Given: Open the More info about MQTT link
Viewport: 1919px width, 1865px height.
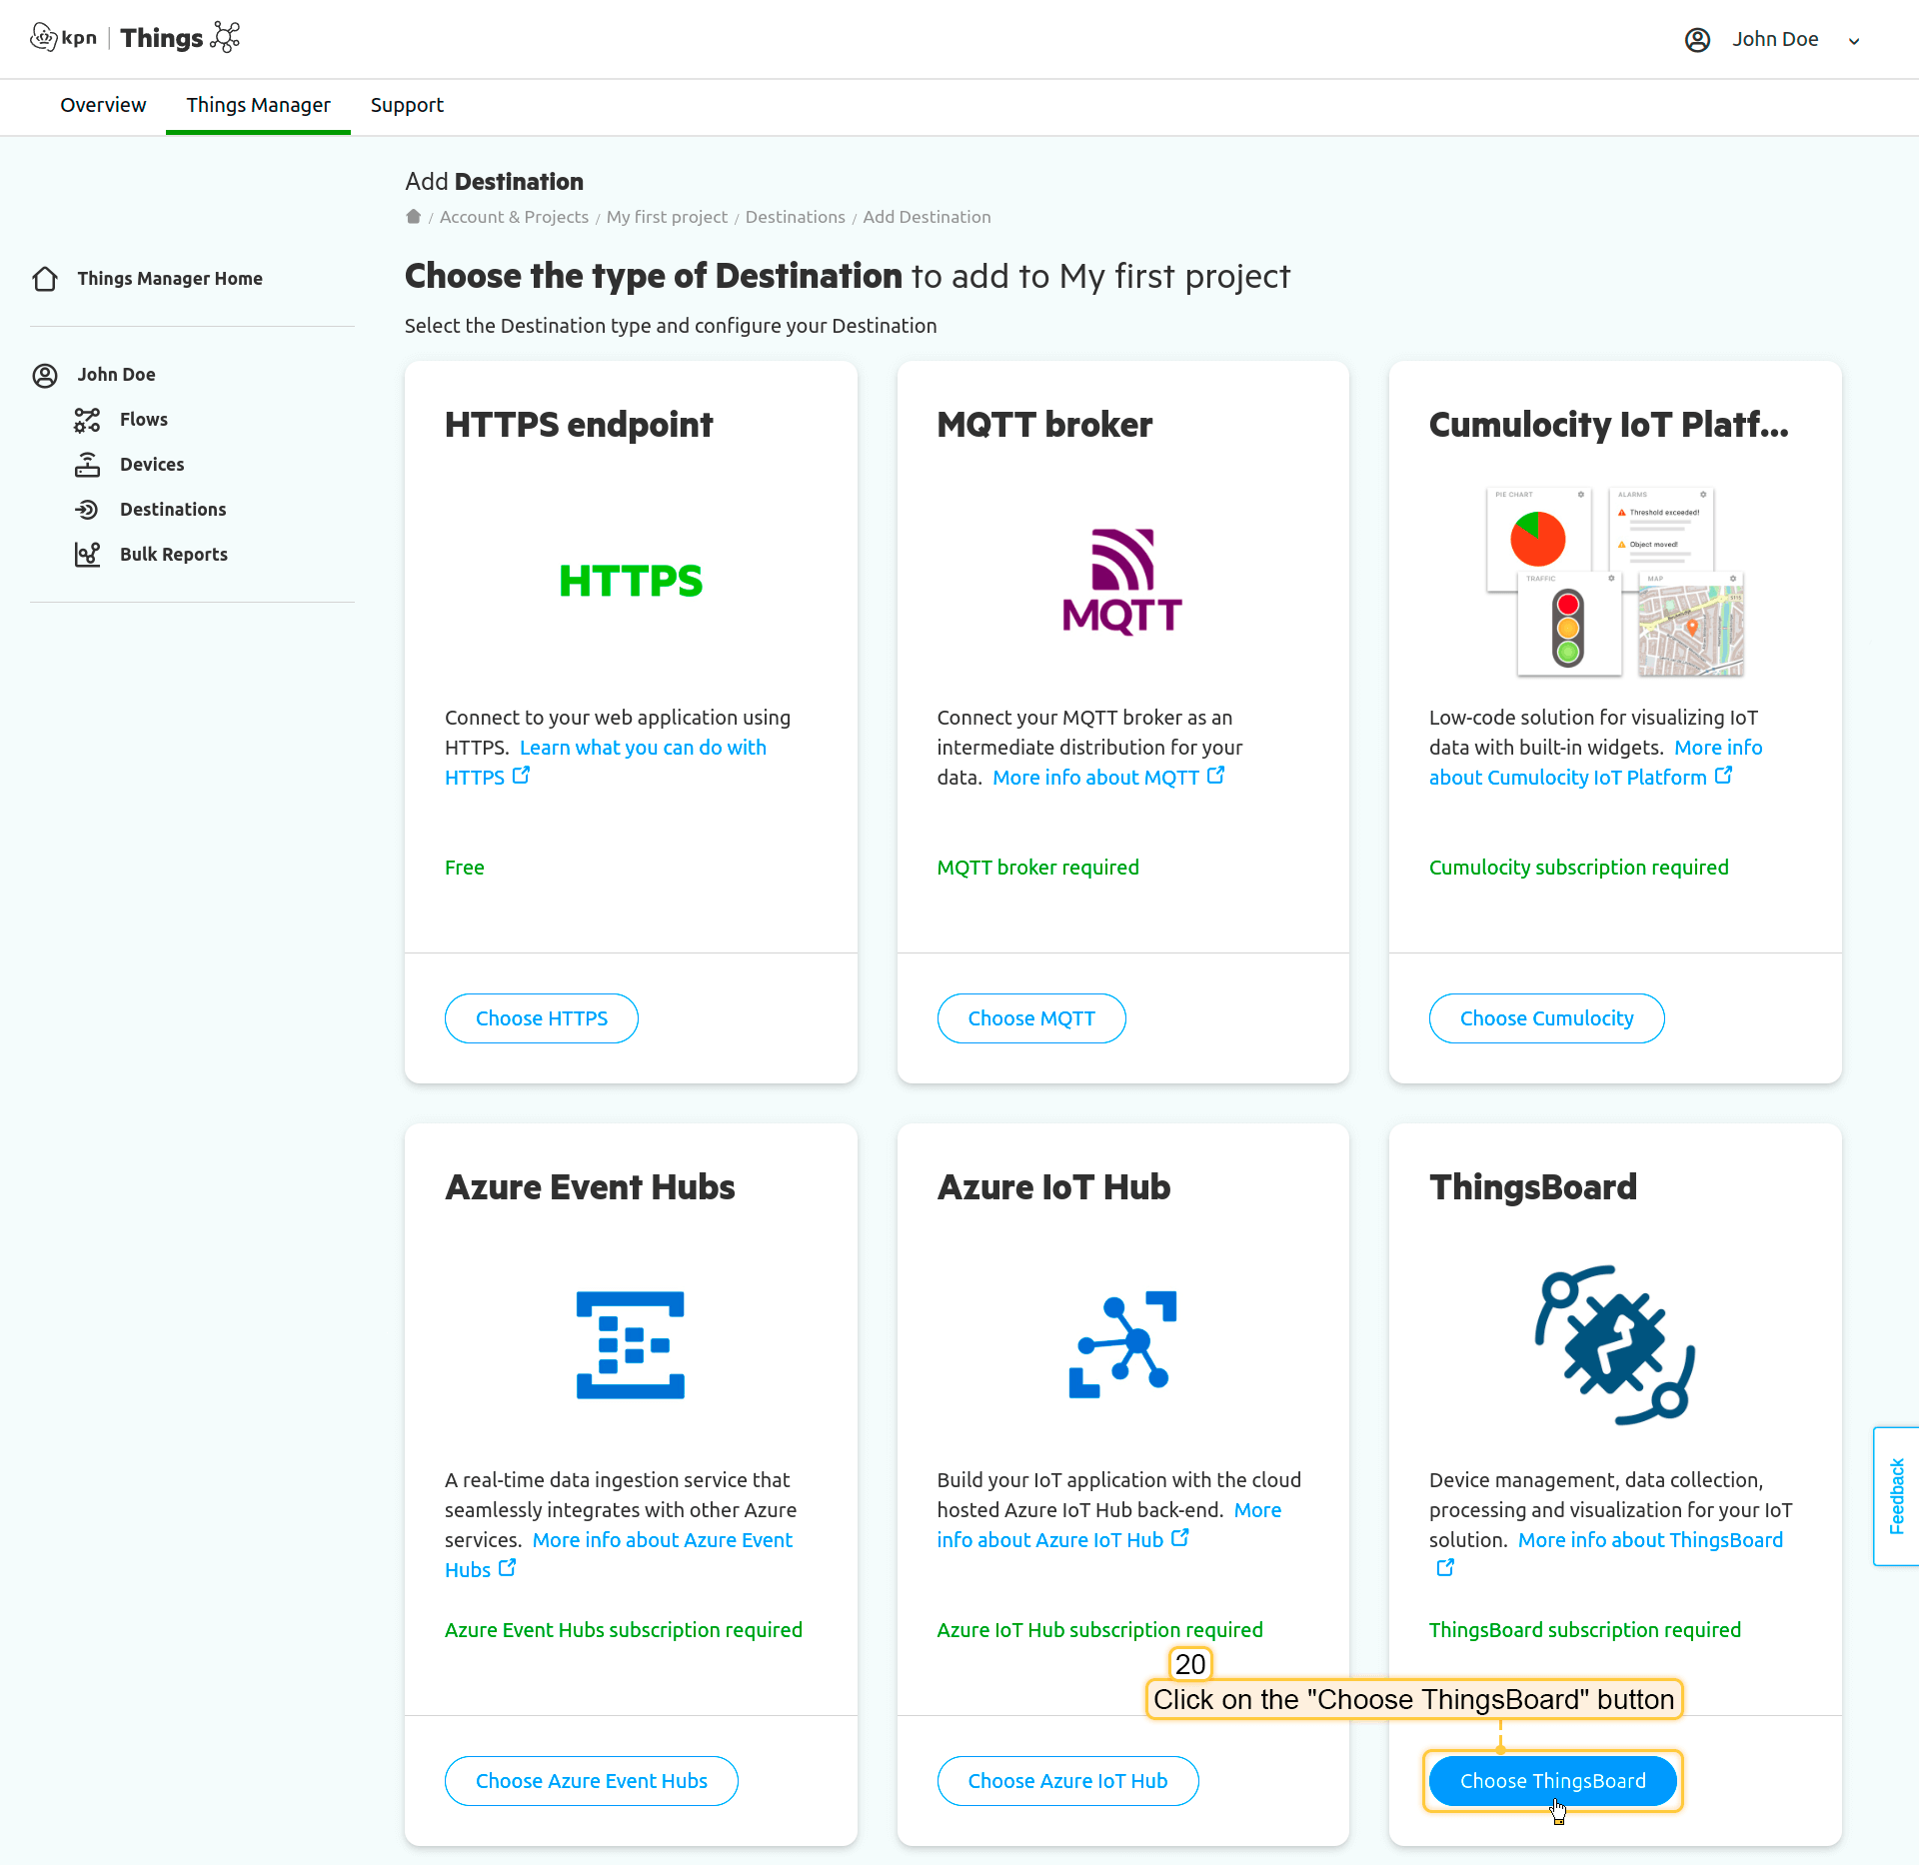Looking at the screenshot, I should click(x=1096, y=778).
